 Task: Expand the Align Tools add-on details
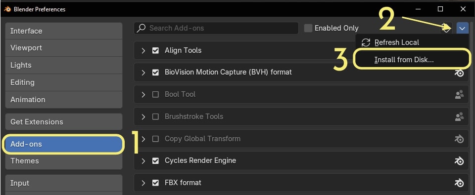(x=143, y=50)
